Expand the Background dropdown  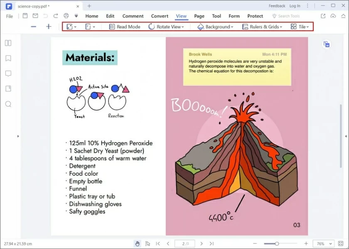[215, 27]
